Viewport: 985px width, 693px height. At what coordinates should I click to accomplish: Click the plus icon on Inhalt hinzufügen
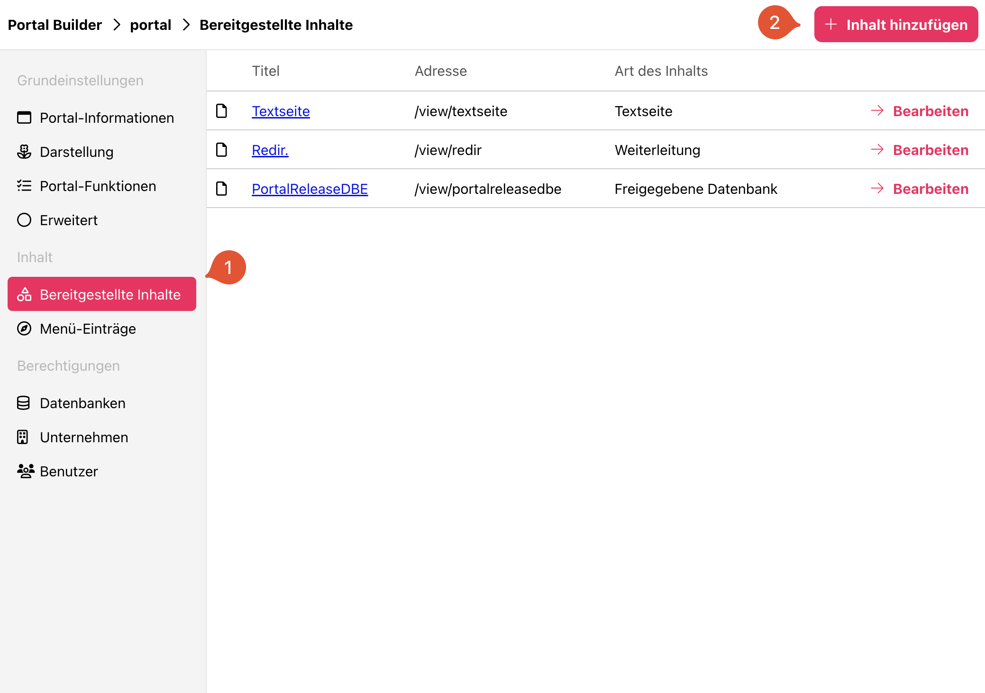click(831, 24)
